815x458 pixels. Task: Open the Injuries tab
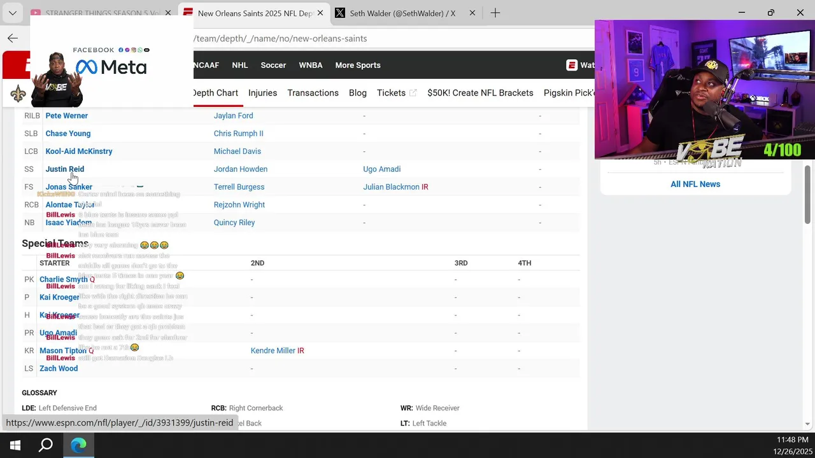coord(262,93)
